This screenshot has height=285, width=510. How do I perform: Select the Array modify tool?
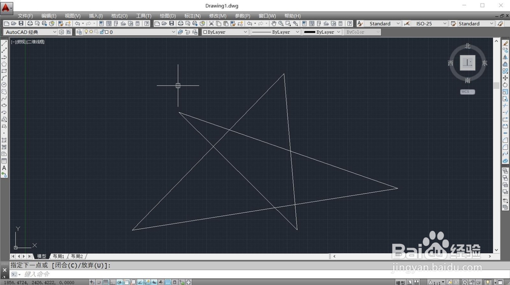tap(505, 71)
